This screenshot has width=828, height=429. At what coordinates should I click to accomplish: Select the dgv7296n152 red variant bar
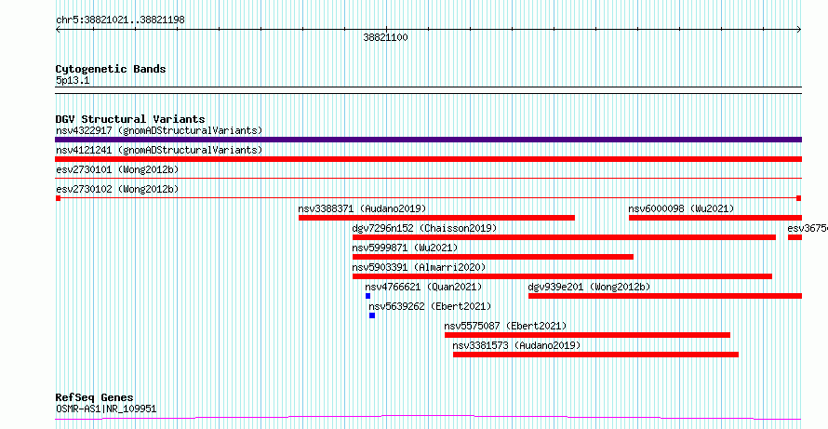pos(564,237)
